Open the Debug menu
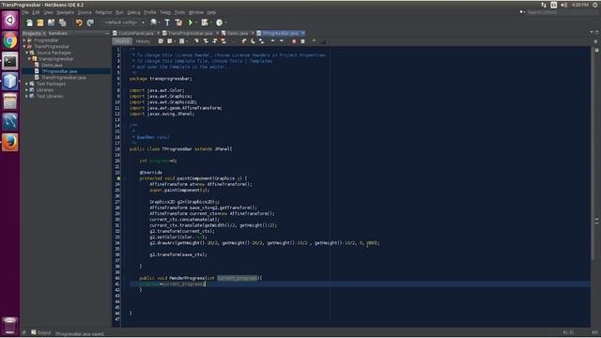Screen dimensions: 601x338 point(133,12)
